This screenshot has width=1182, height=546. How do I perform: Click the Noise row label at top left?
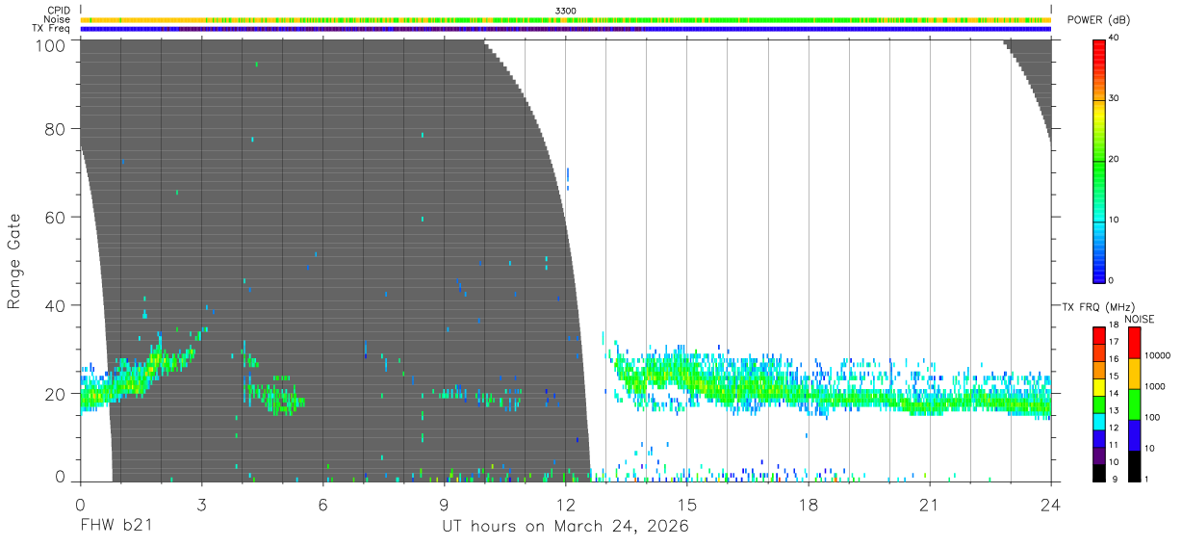tap(58, 19)
